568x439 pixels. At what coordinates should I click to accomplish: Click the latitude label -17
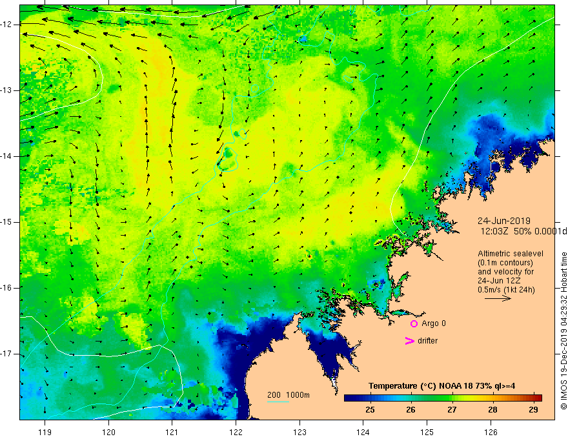click(x=6, y=354)
